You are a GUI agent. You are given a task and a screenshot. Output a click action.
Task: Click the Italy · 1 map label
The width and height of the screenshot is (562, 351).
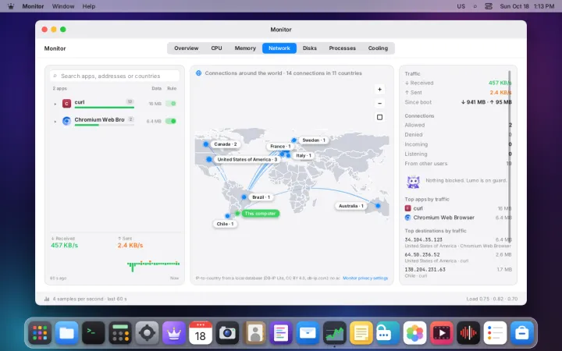pos(304,155)
